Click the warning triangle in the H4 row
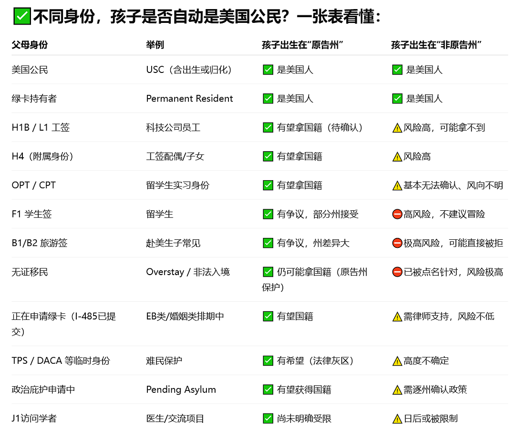Screen dimensions: 515x441 pyautogui.click(x=397, y=157)
